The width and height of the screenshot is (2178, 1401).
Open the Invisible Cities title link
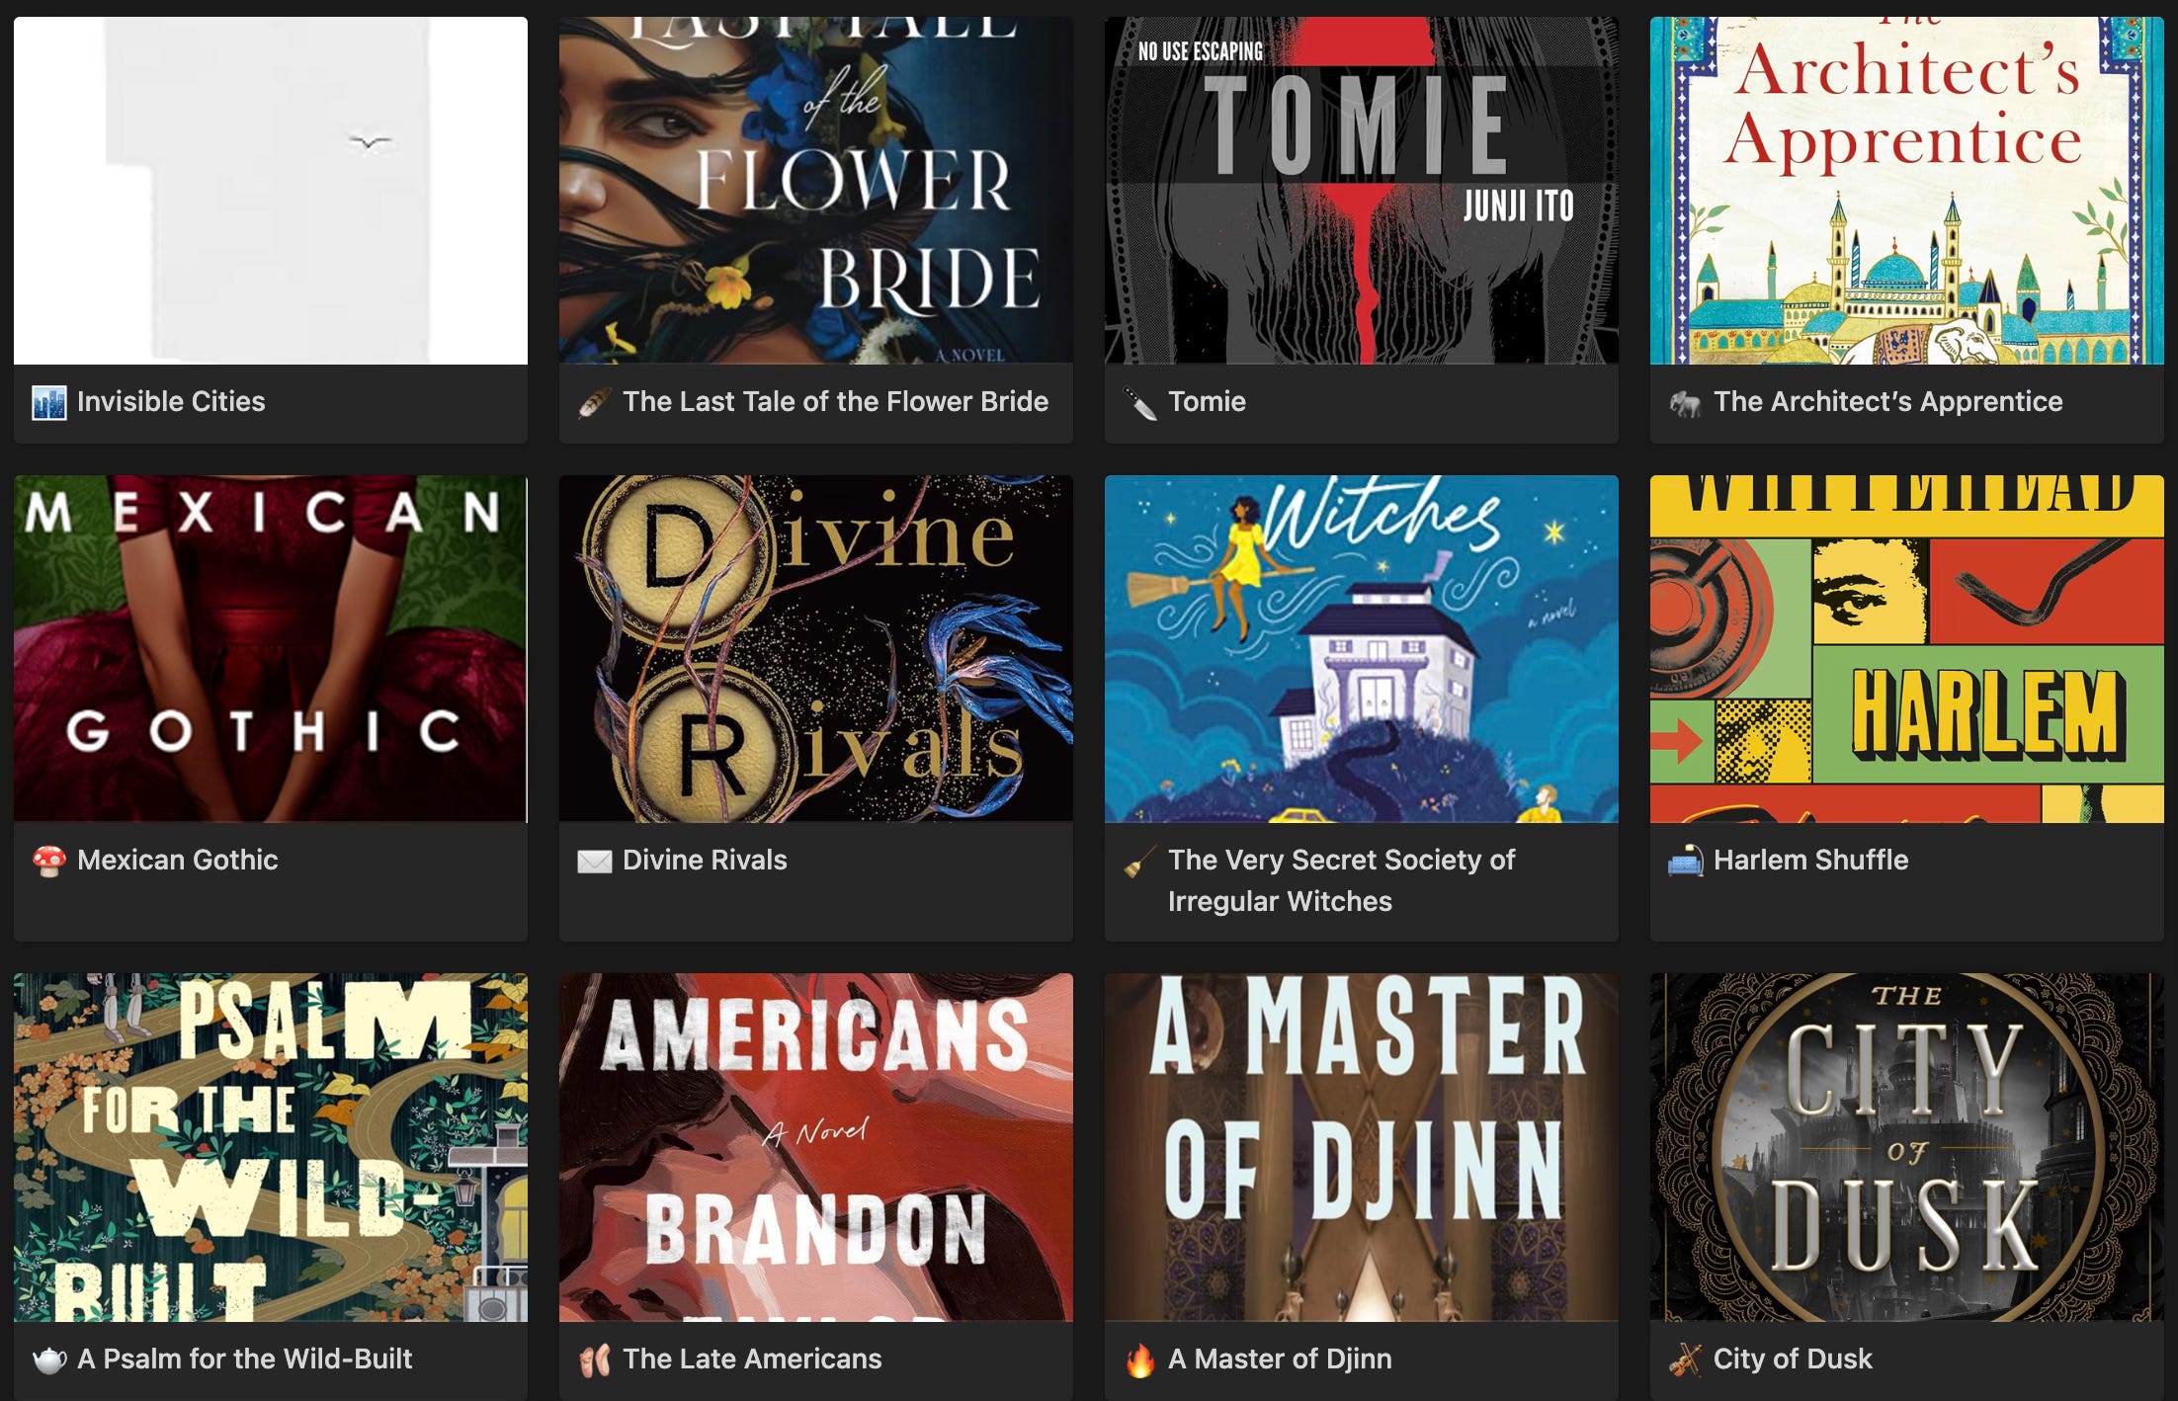coord(171,401)
